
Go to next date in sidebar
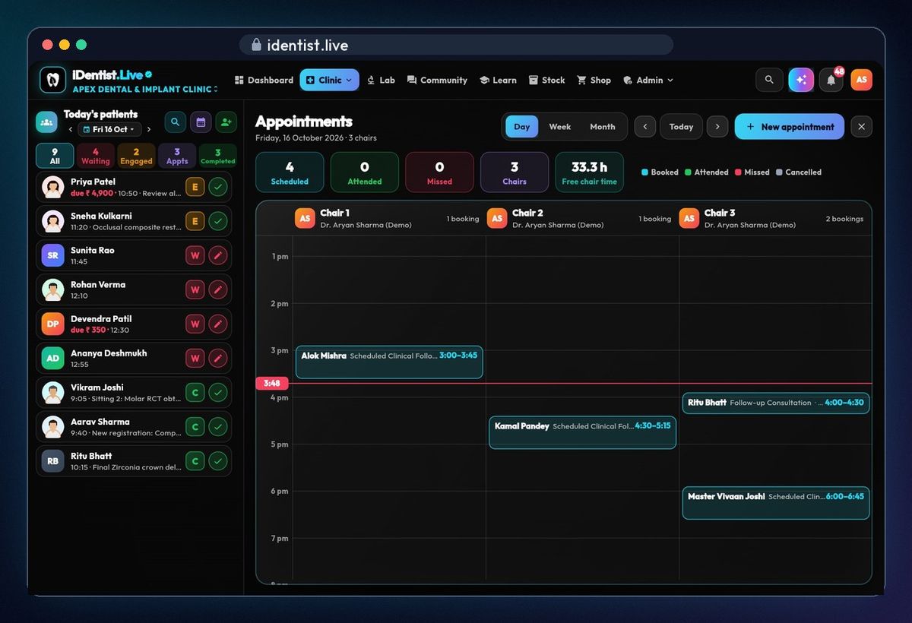point(149,129)
